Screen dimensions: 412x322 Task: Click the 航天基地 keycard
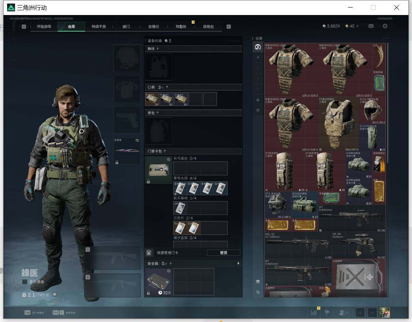[x=180, y=208]
